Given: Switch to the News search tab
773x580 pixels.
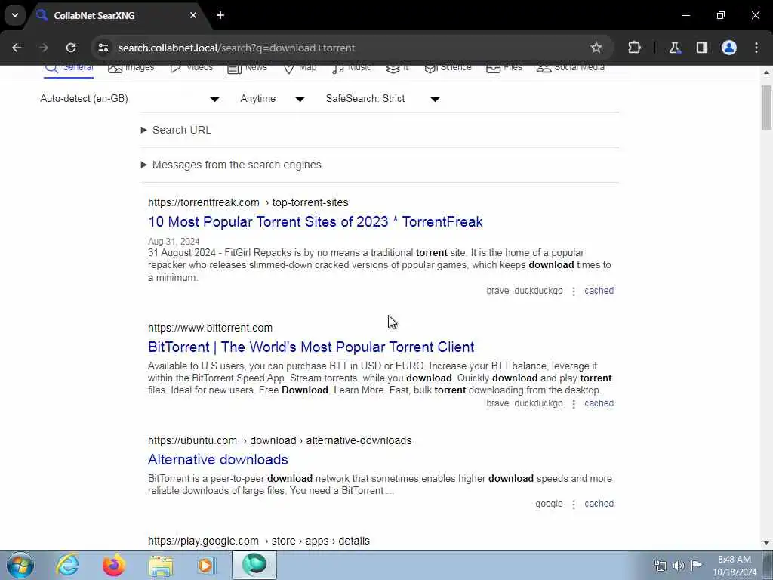Looking at the screenshot, I should [247, 68].
